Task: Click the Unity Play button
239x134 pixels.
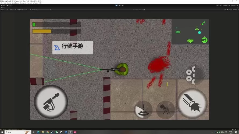Action: tap(117, 5)
